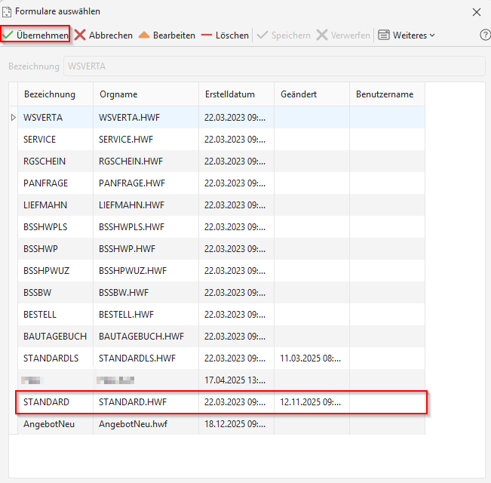Click the orange Bearbeiten triangle icon
Viewport: 491px width, 483px height.
click(144, 35)
